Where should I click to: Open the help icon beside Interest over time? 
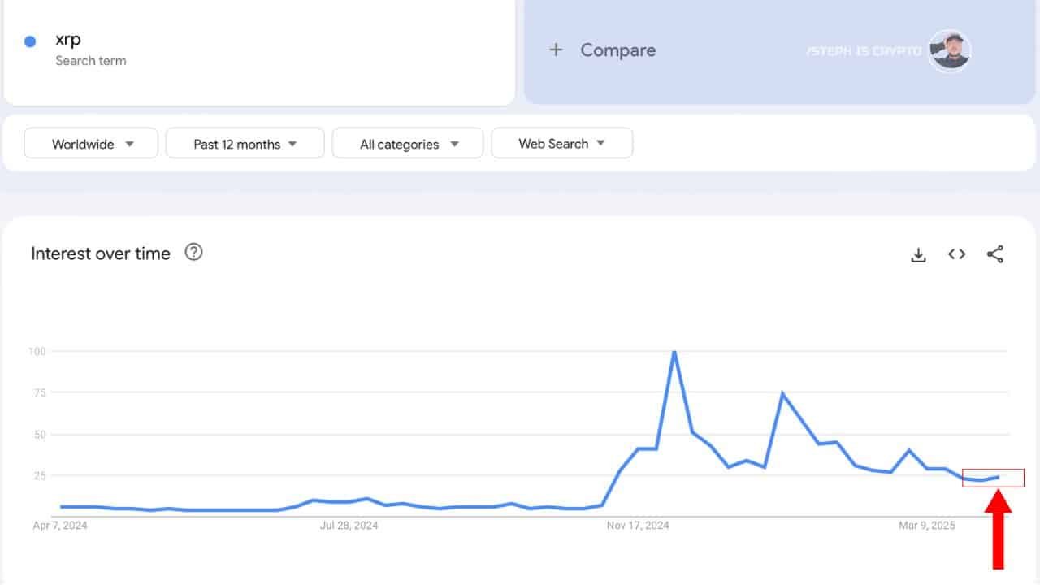(x=193, y=252)
